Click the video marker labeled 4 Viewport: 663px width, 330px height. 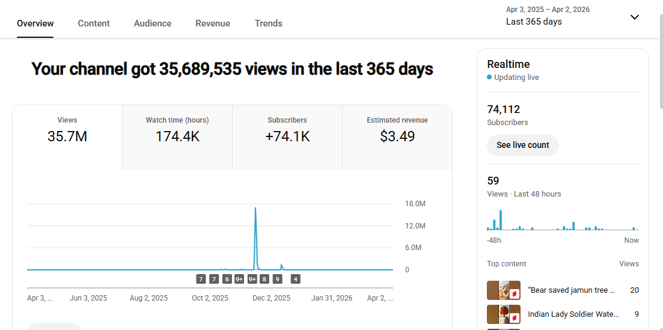click(295, 279)
